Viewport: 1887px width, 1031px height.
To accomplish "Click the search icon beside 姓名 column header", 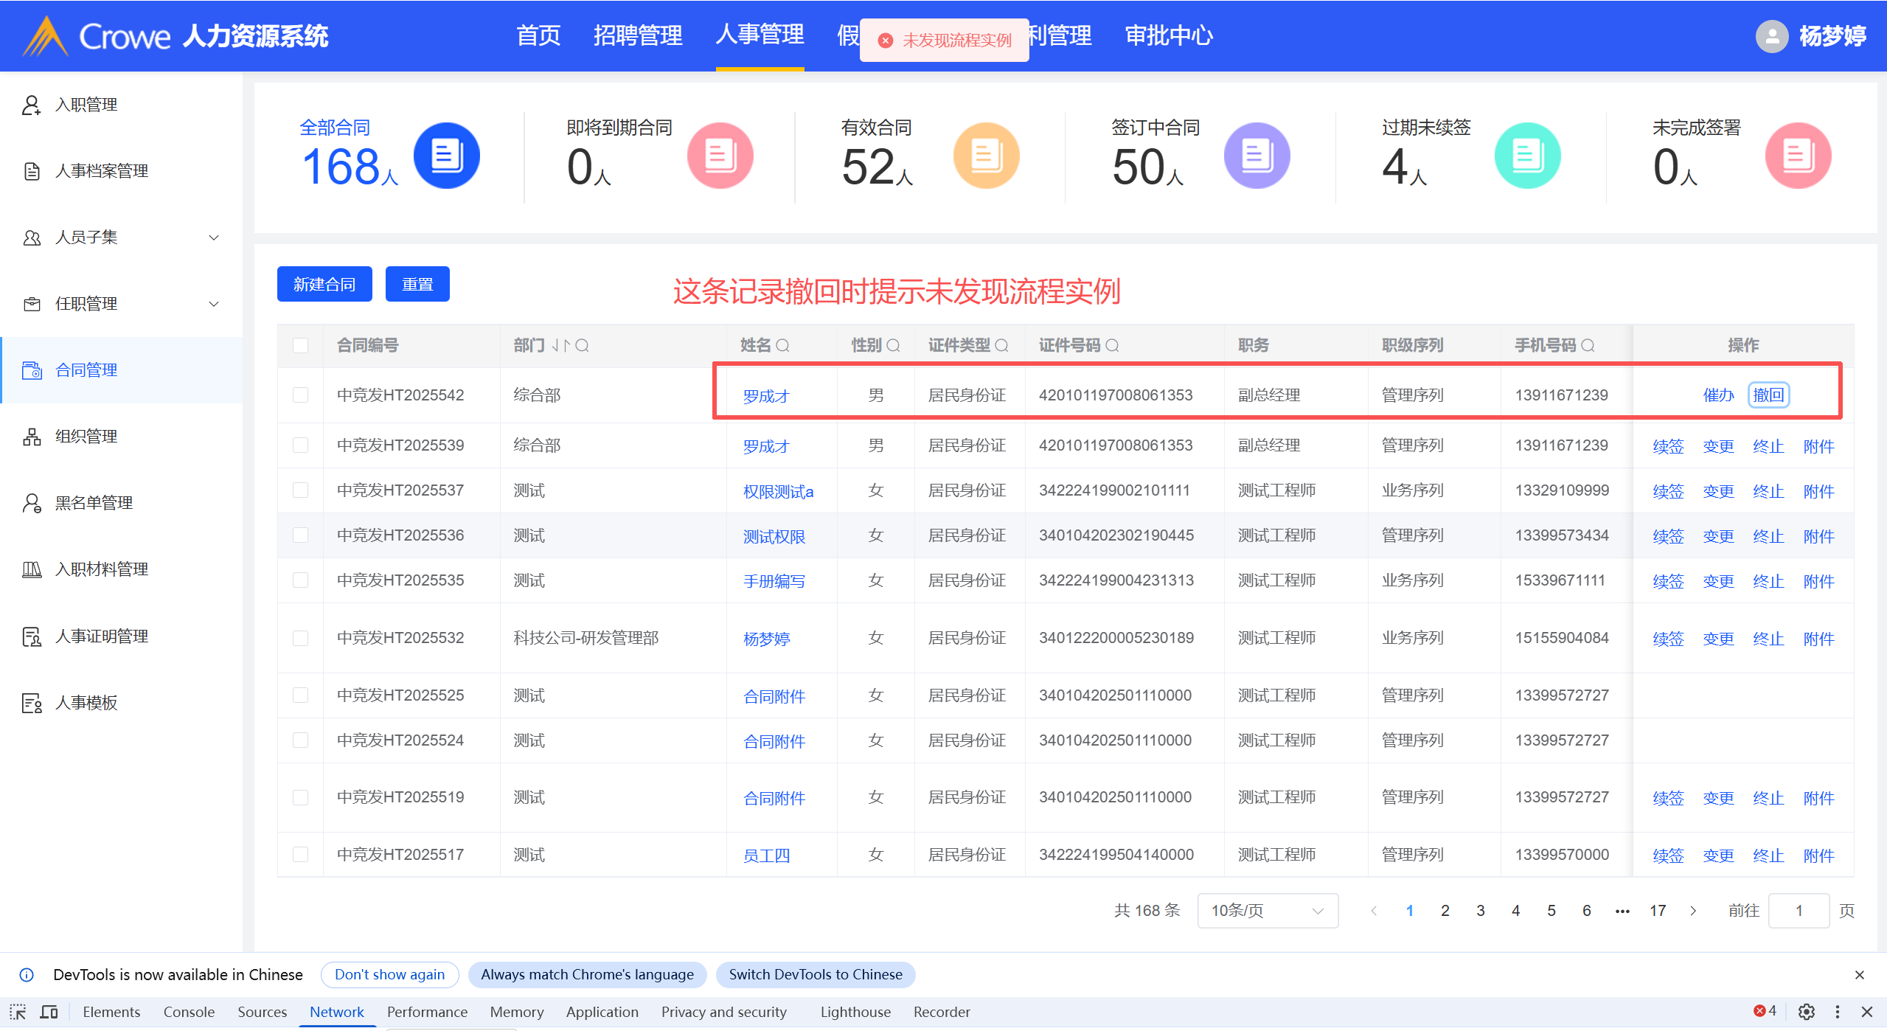I will 782,345.
